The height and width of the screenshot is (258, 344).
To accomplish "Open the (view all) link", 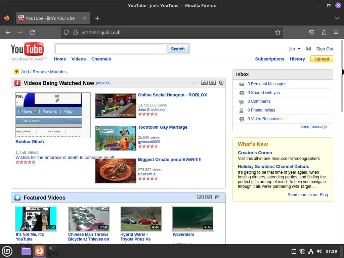I will [x=103, y=83].
